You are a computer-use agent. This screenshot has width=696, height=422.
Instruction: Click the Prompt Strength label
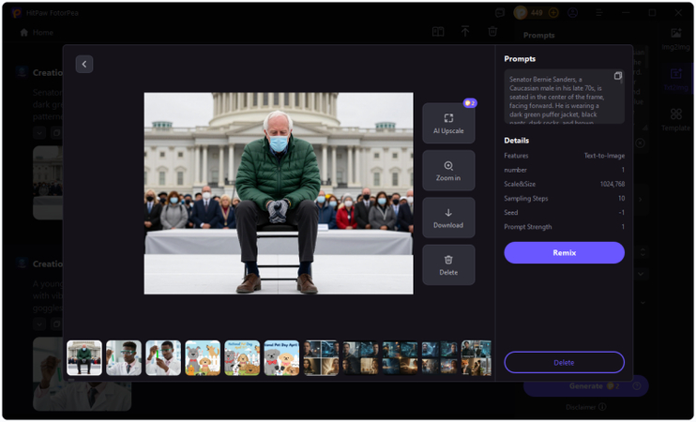tap(528, 227)
